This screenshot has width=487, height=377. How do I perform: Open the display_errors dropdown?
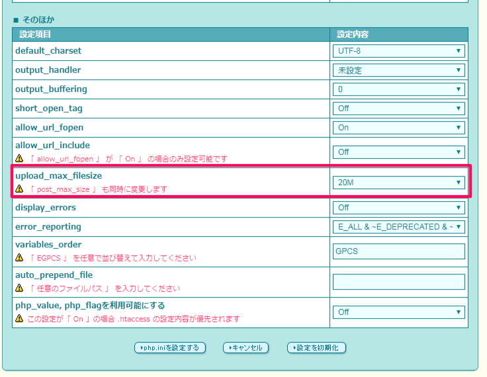[398, 208]
